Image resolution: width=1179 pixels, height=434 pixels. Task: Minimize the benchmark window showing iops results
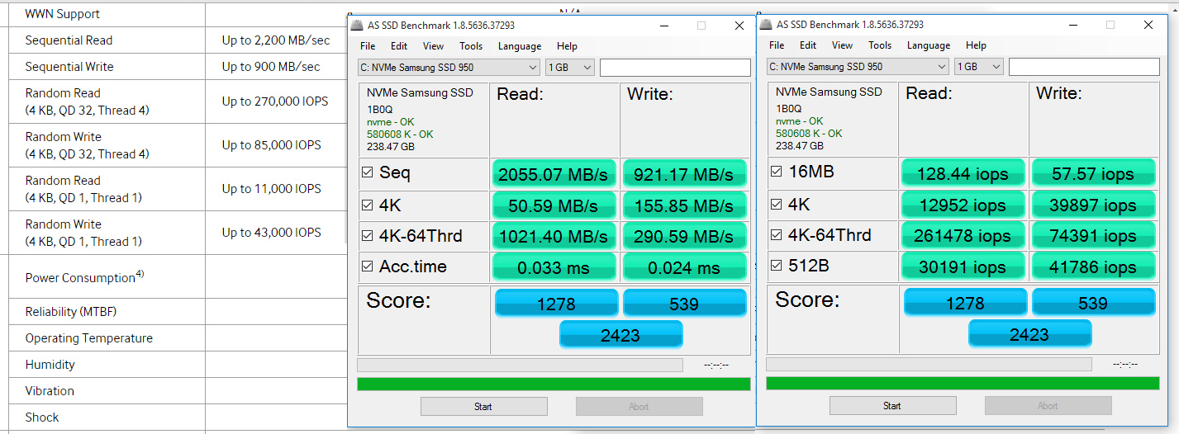click(1072, 25)
